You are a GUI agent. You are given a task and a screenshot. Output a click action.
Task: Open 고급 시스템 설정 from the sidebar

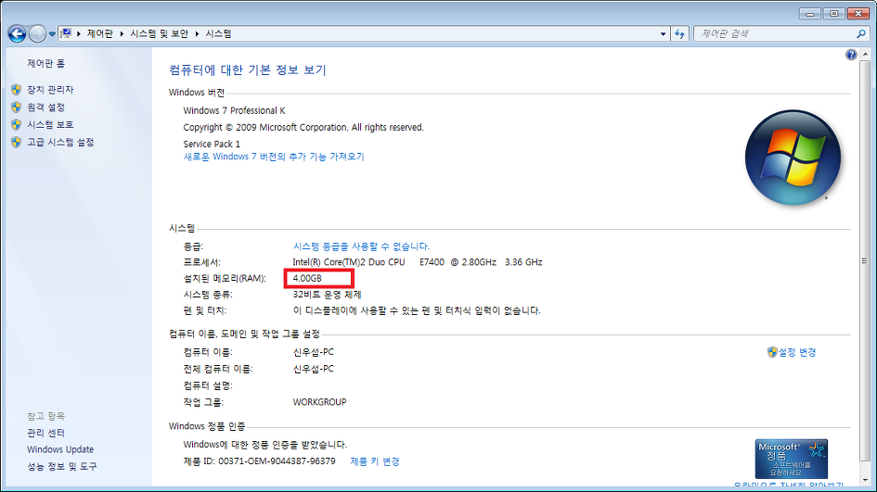click(60, 142)
